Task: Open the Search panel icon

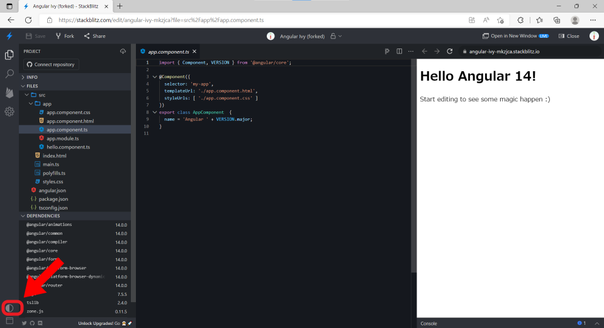Action: coord(9,73)
